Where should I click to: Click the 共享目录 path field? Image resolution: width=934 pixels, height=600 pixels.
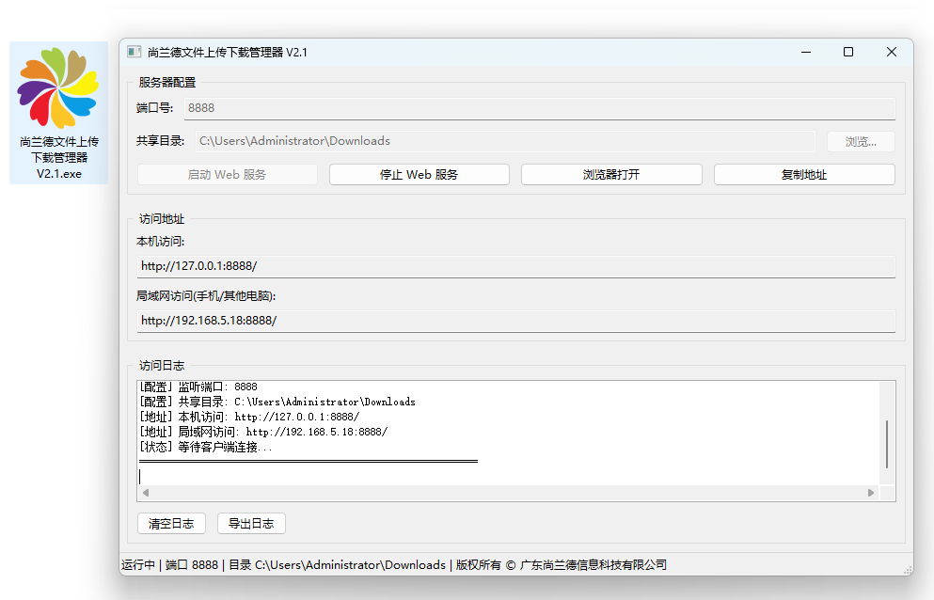click(505, 141)
